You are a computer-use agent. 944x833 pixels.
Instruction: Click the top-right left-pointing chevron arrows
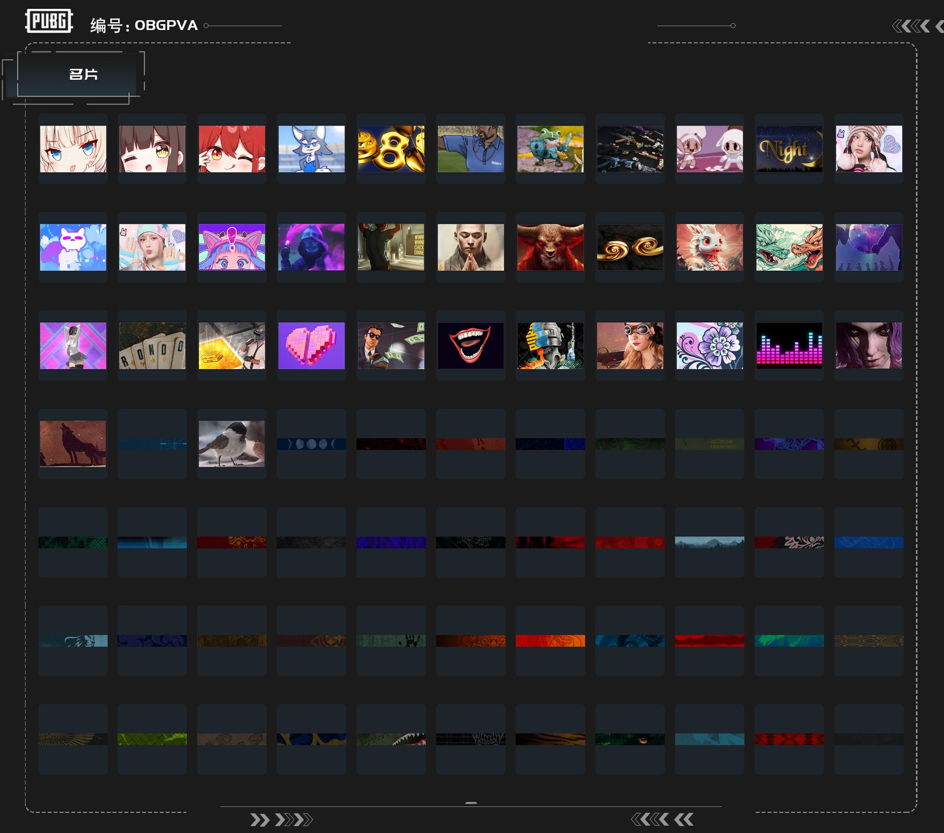click(911, 26)
